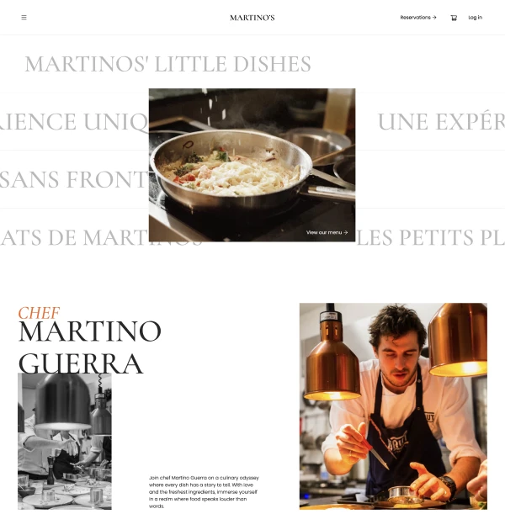This screenshot has width=505, height=530.
Task: Click the arrow next to Reservations
Action: click(x=434, y=18)
